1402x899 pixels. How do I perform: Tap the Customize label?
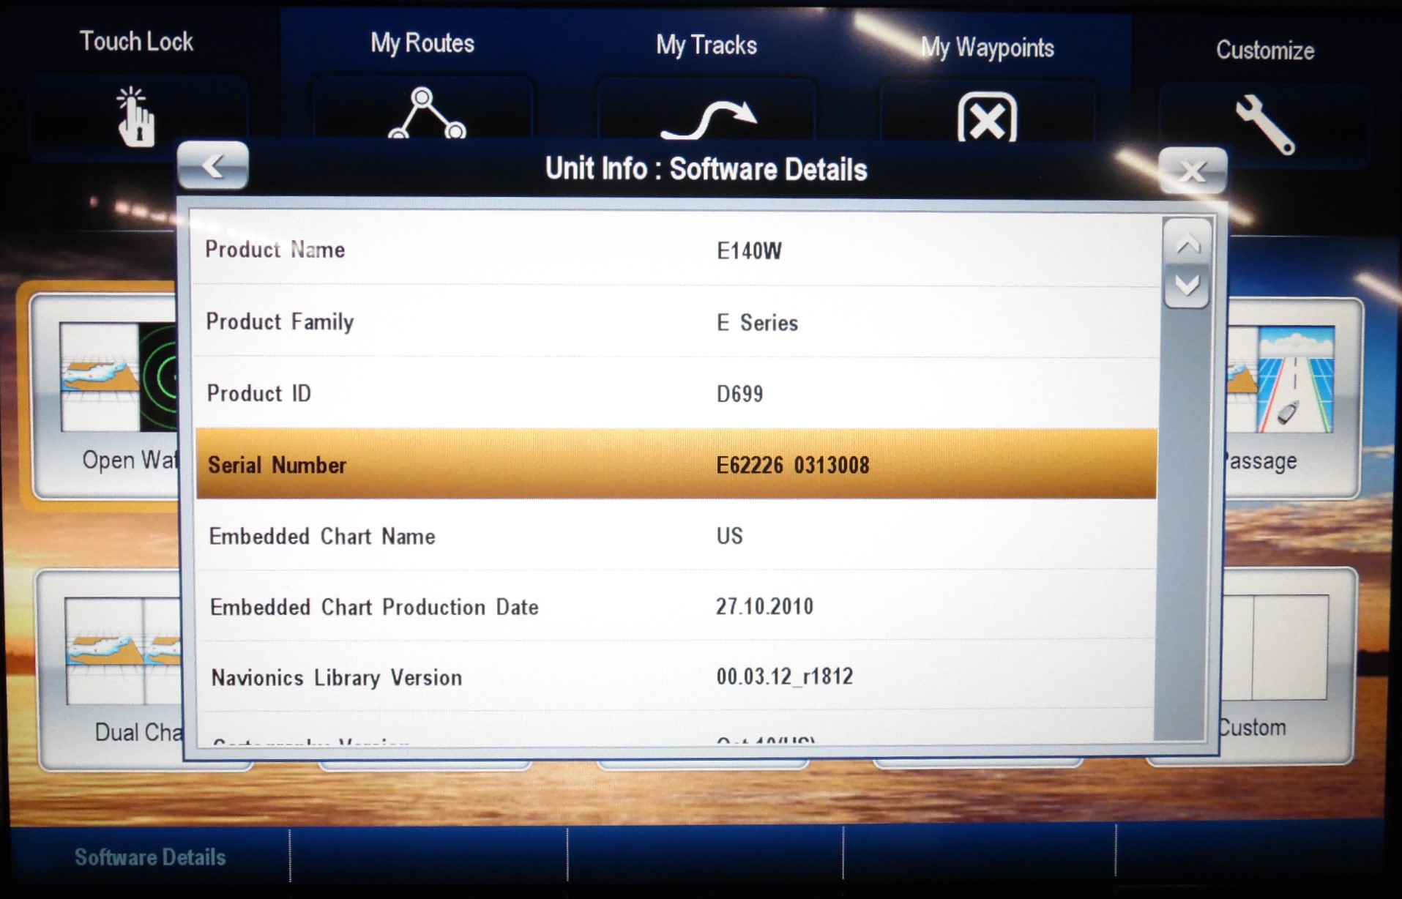coord(1265,51)
